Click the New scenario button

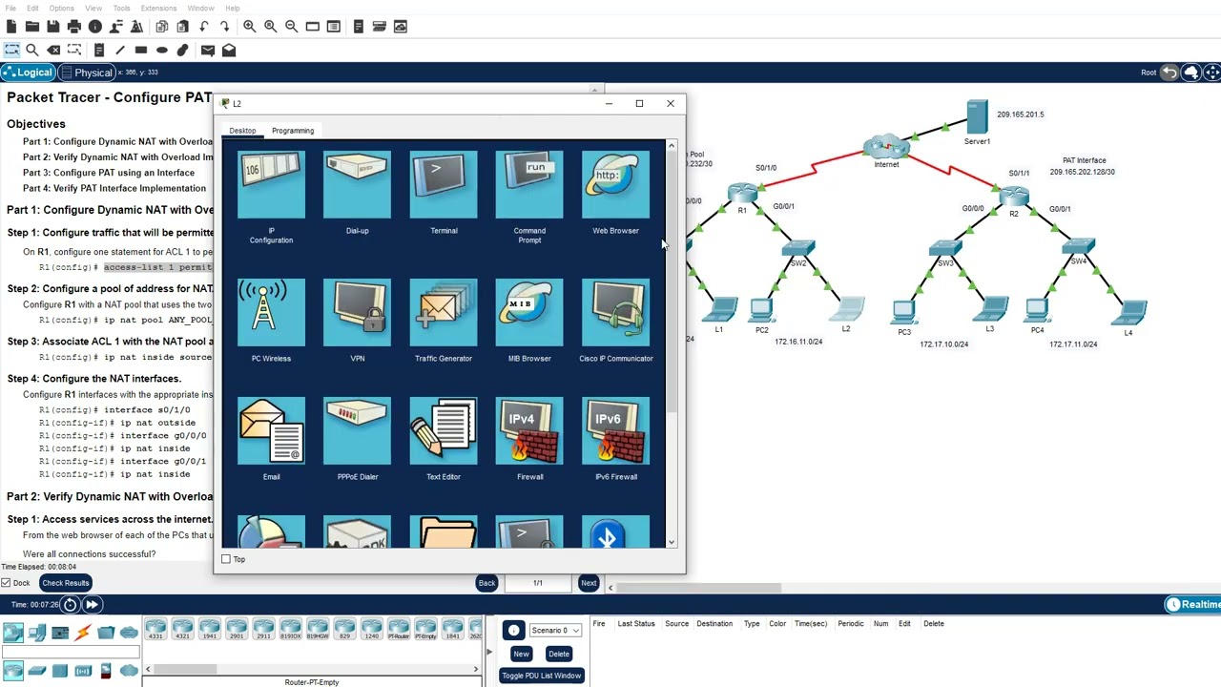(521, 654)
